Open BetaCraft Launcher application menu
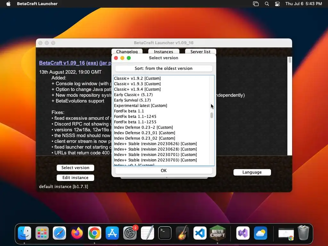The width and height of the screenshot is (328, 246). tap(37, 4)
